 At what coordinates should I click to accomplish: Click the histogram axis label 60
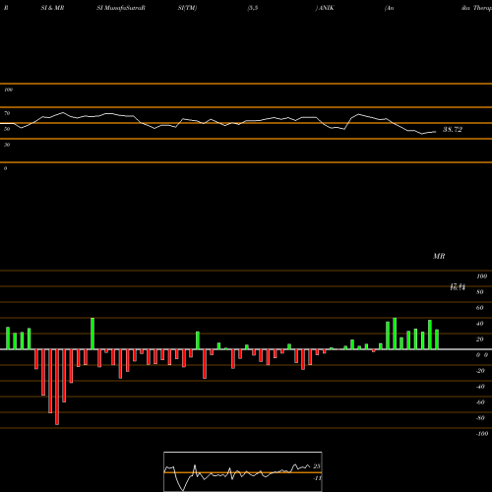tap(479, 308)
